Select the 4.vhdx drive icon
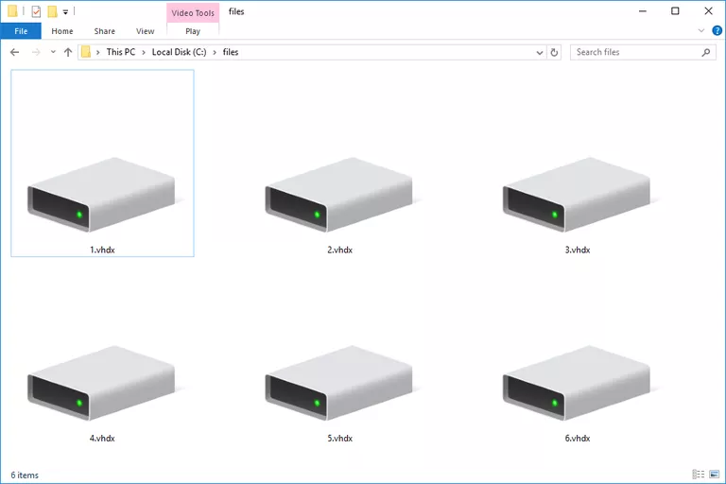The height and width of the screenshot is (484, 726). [x=101, y=383]
